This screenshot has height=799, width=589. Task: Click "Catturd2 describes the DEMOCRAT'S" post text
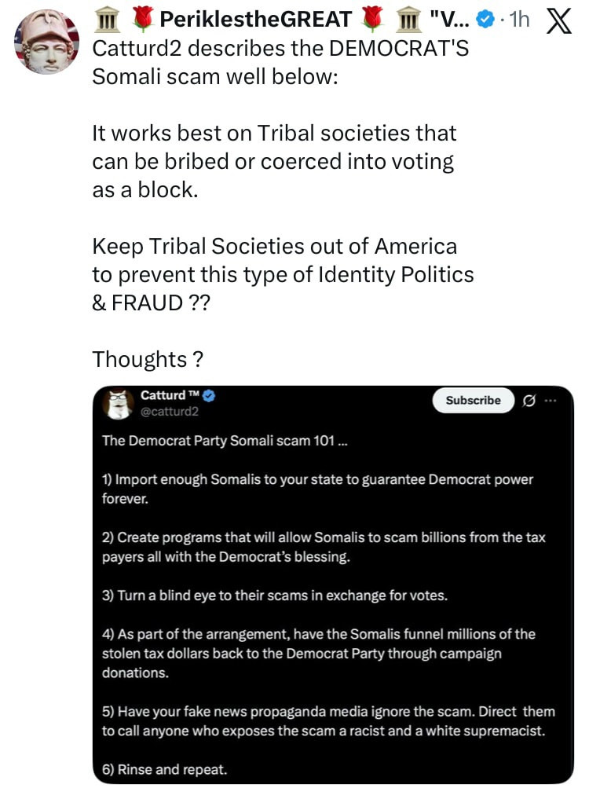tap(280, 49)
